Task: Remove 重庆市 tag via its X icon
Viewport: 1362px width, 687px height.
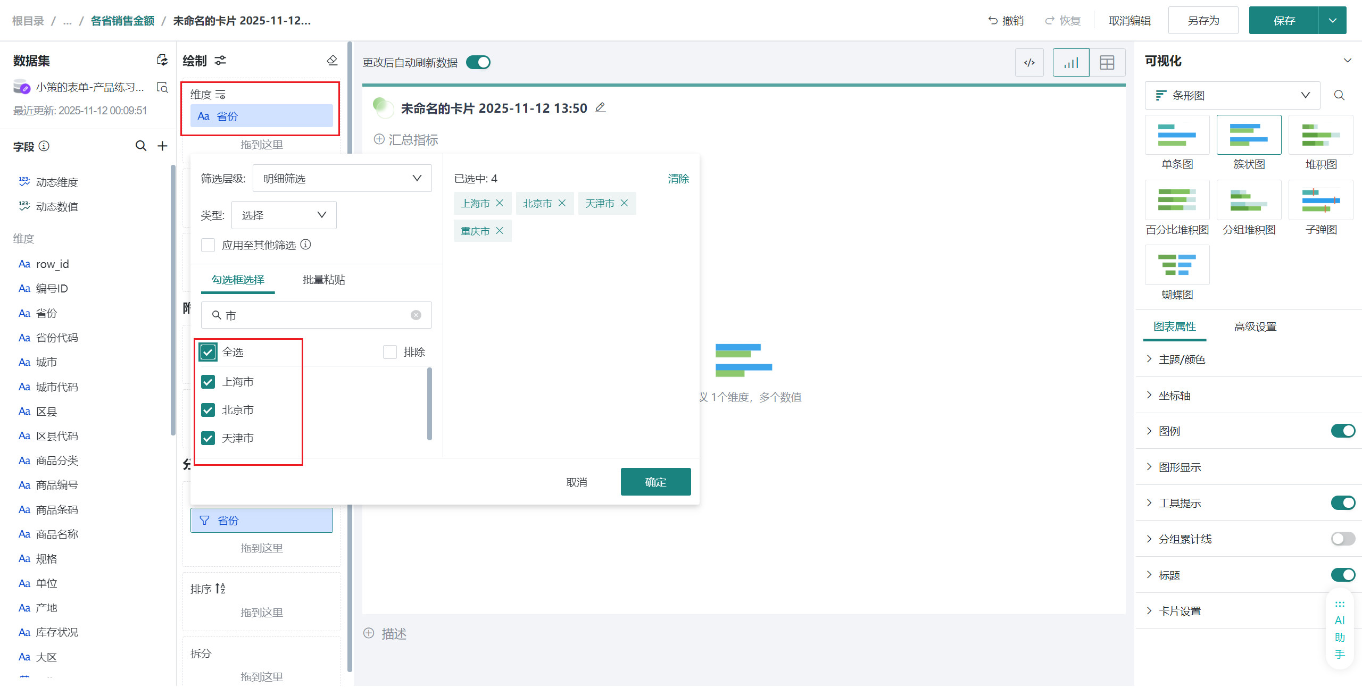Action: tap(500, 231)
